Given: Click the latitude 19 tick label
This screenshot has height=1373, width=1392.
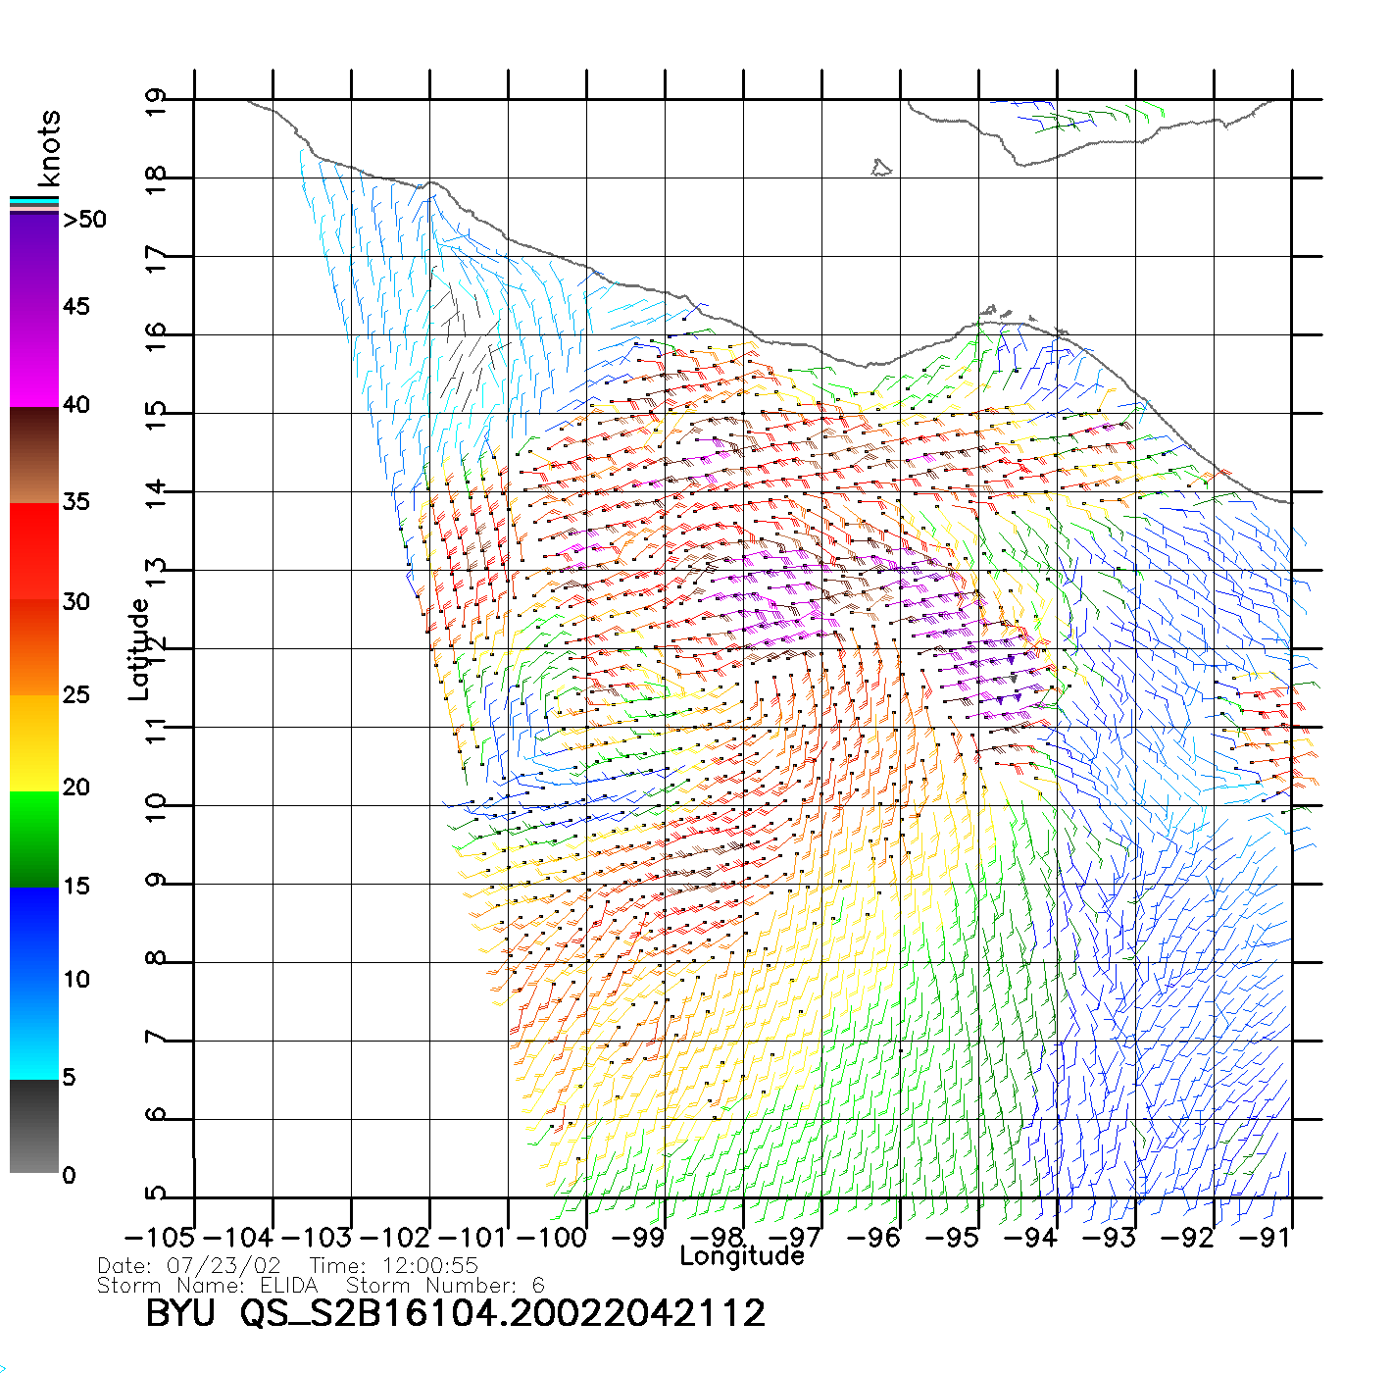Looking at the screenshot, I should pos(155,102).
